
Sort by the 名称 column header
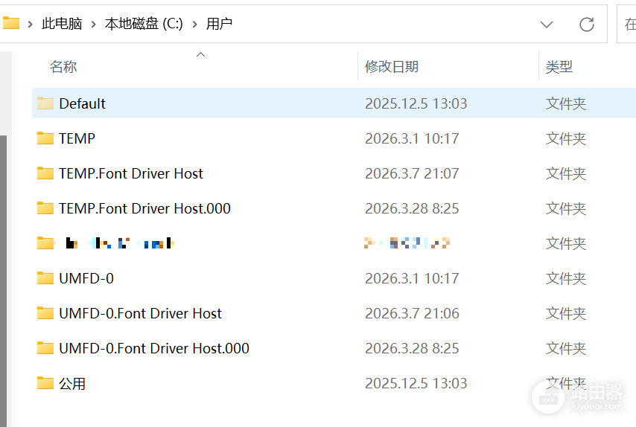[x=63, y=66]
